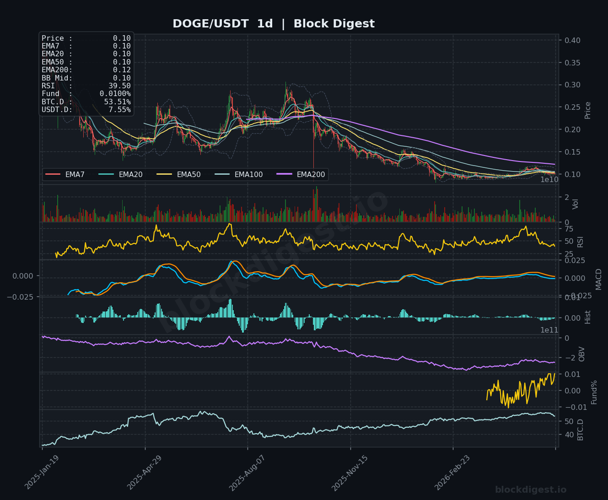This screenshot has width=608, height=500.
Task: Click the BB Mid row in stats box
Action: [86, 78]
